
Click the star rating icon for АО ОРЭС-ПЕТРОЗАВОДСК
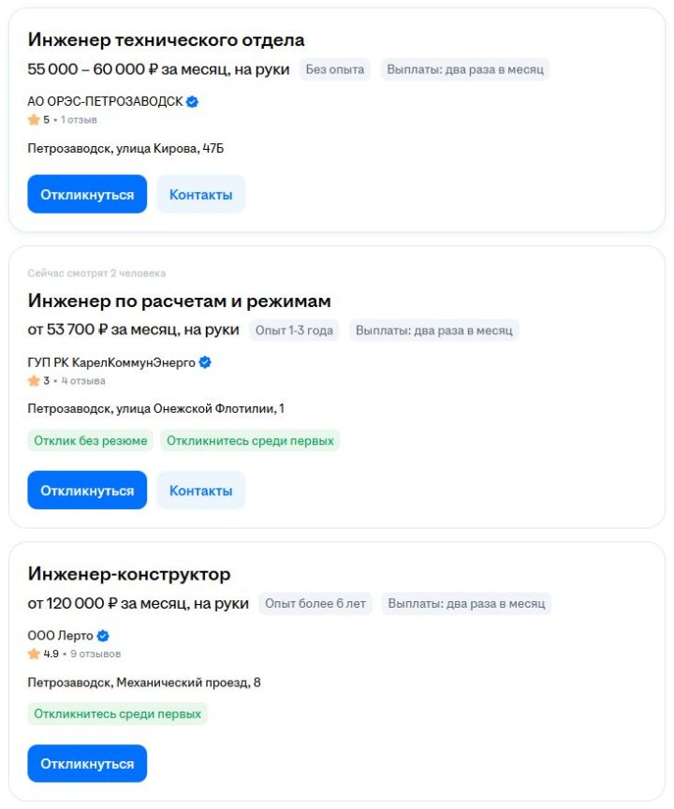[x=34, y=120]
